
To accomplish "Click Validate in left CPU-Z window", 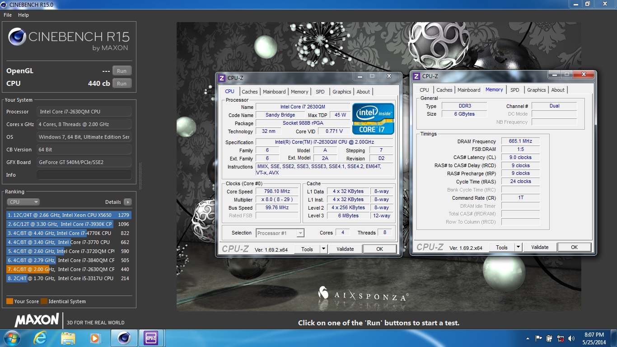I will pos(345,249).
